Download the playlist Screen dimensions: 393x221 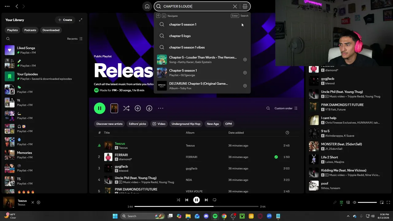click(x=149, y=108)
